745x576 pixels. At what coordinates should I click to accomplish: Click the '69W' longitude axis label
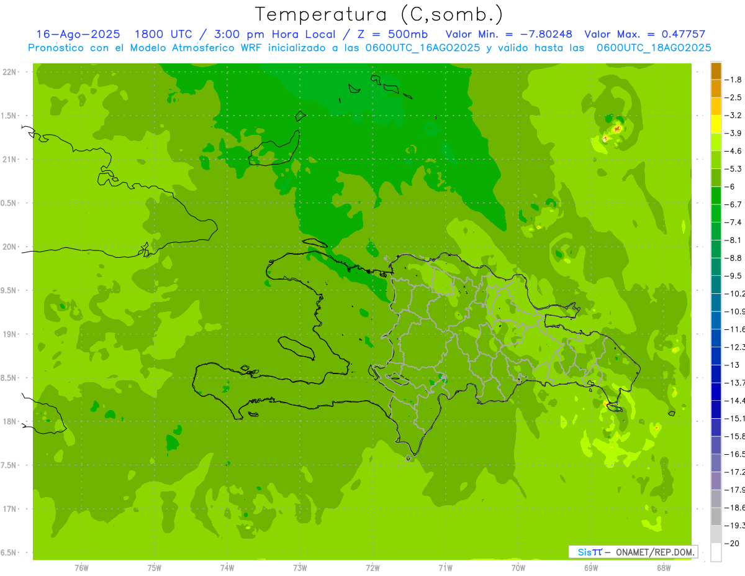(591, 568)
